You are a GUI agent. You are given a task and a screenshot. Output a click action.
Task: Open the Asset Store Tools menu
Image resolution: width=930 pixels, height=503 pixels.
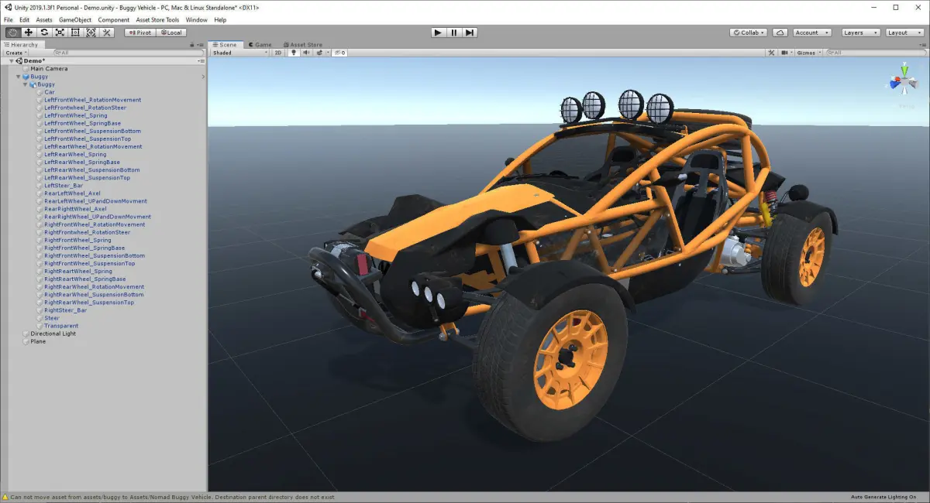(157, 19)
